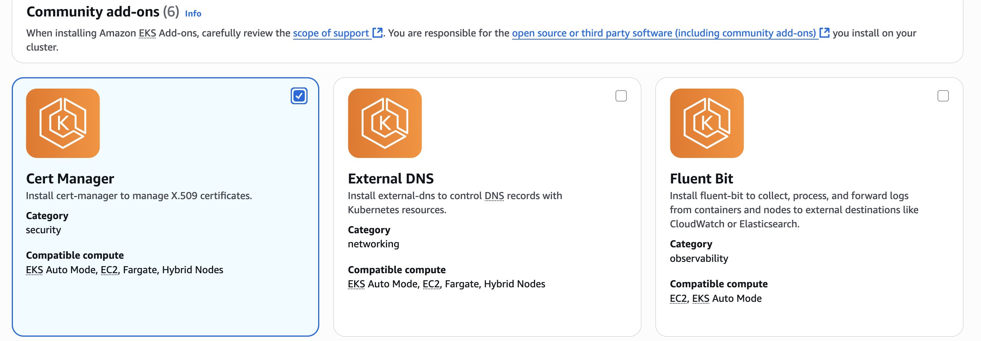Enable the Fluent Bit add-on checkbox
Viewport: 981px width, 341px height.
click(943, 96)
